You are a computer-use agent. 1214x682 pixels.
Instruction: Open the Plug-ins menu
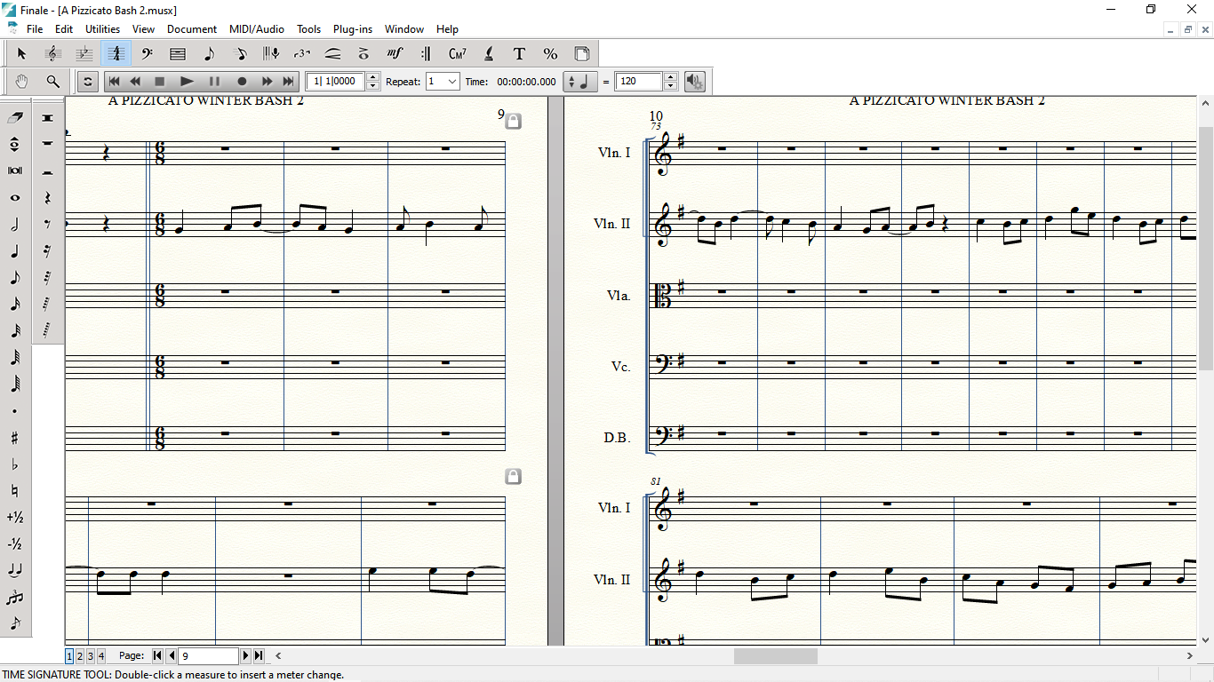353,29
